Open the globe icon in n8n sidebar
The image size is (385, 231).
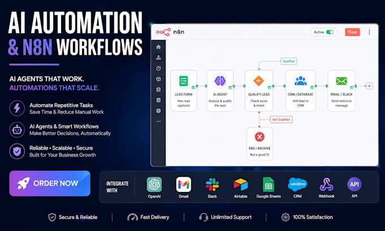(159, 111)
